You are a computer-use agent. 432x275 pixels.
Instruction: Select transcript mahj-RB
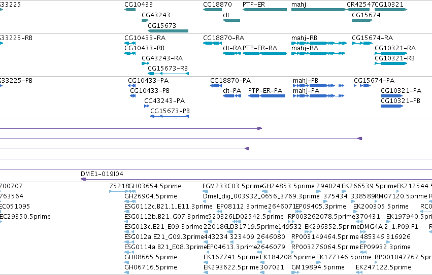pyautogui.click(x=319, y=43)
